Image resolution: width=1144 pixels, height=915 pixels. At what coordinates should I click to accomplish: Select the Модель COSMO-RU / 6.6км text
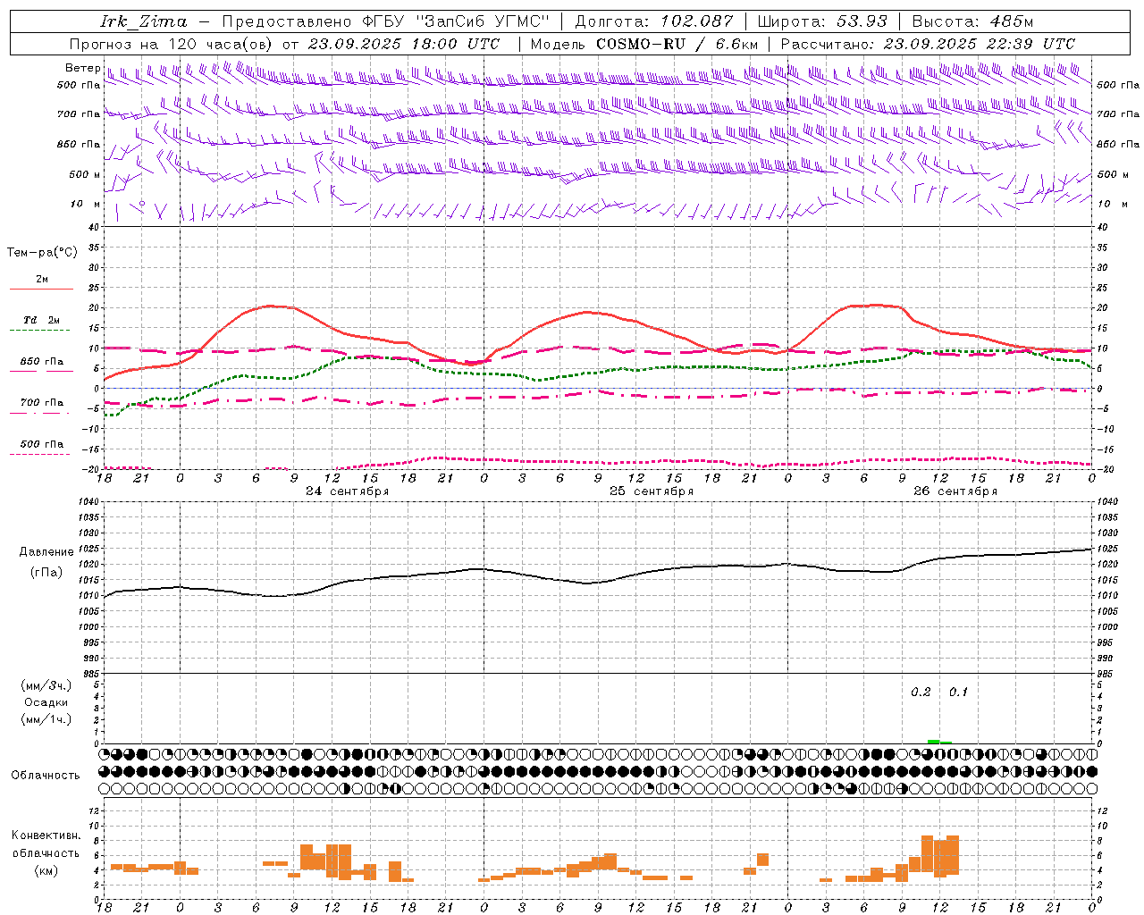click(x=643, y=44)
